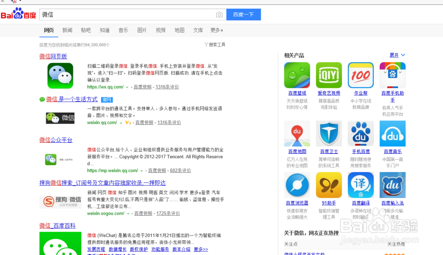Open the 知道 tab
Image resolution: width=443 pixels, height=255 pixels.
coord(105,30)
